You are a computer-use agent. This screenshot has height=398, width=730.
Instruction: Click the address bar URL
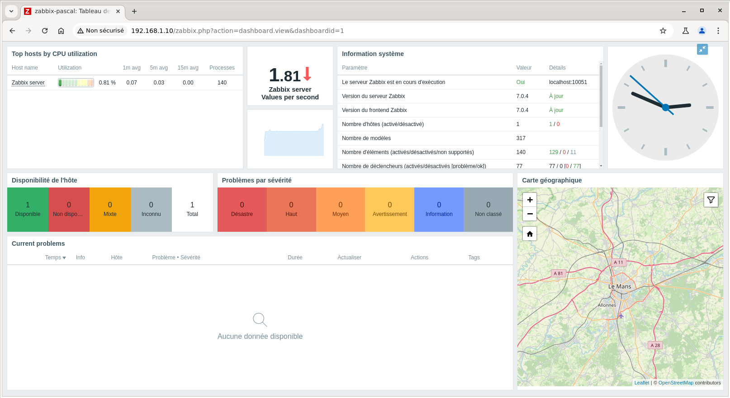tap(237, 31)
